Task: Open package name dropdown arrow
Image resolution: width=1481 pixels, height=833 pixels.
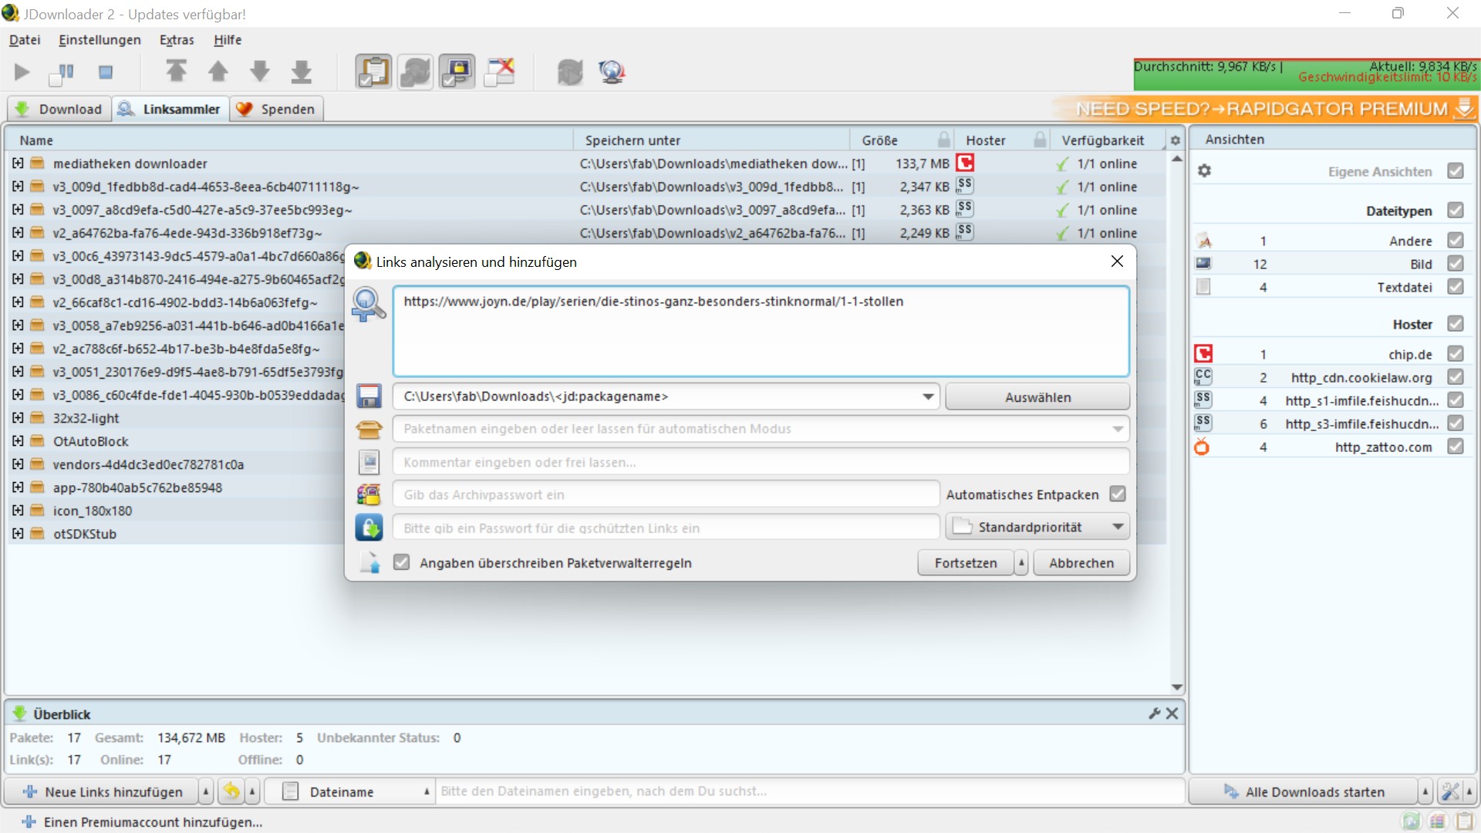Action: 1118,429
